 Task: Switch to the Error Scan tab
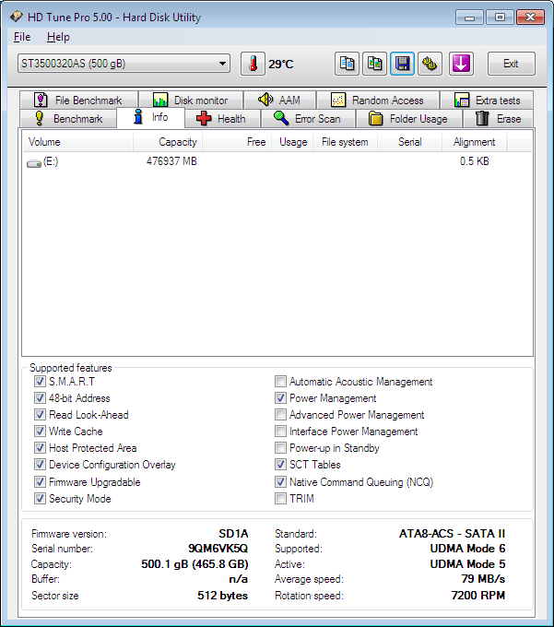point(307,118)
